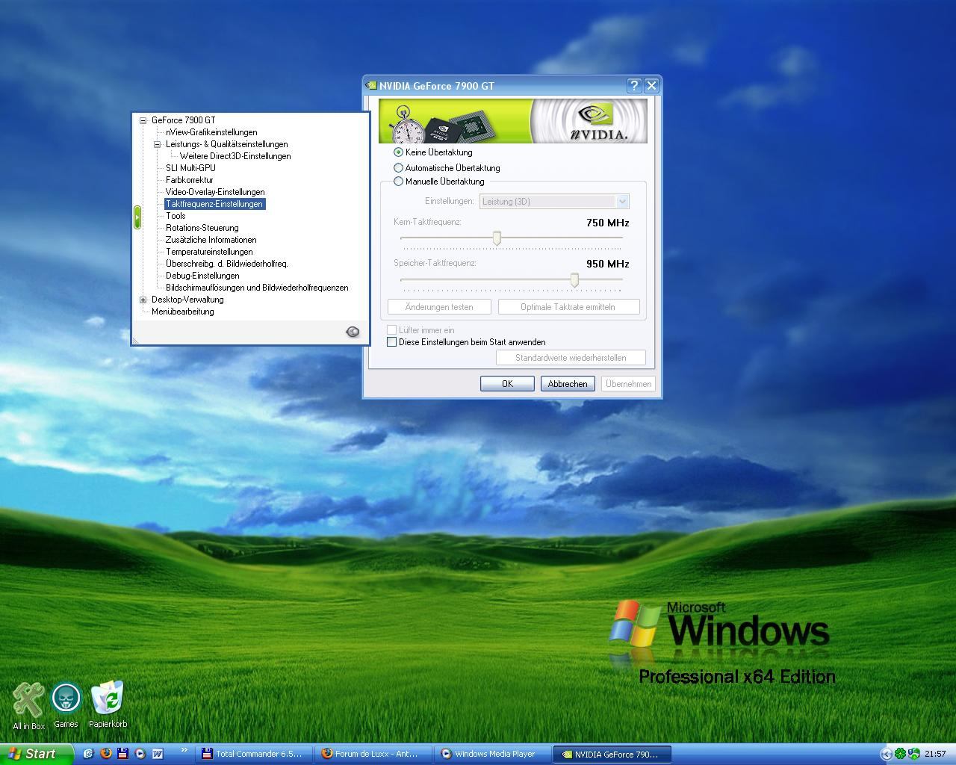This screenshot has width=956, height=765.
Task: Select Rotations-Steuerung in tree
Action: pyautogui.click(x=202, y=228)
